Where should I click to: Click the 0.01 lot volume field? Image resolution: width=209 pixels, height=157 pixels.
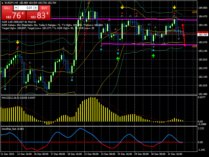coord(26,8)
